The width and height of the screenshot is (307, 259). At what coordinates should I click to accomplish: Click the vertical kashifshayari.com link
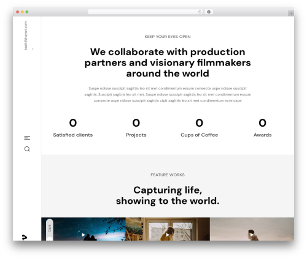(x=26, y=36)
